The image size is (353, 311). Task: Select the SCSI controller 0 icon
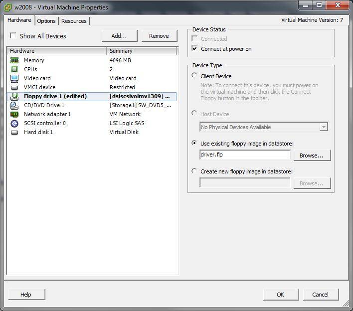click(x=14, y=123)
